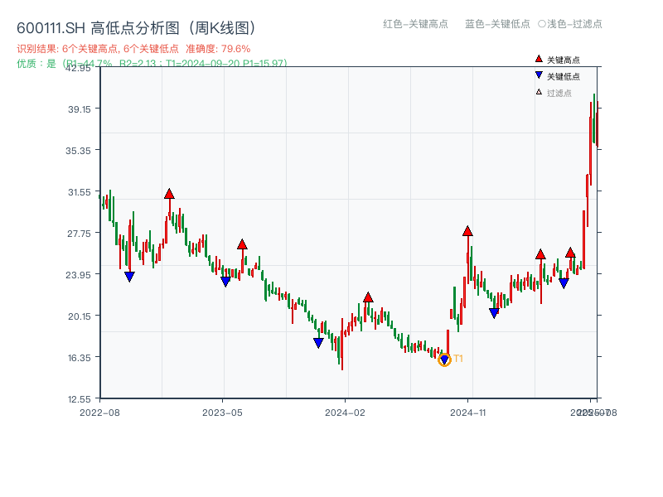
Task: Click the orange T1 circle marker on the chart
Action: [444, 359]
